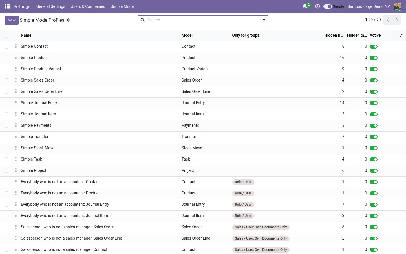Grab the drag handle for Simple Product

[x=16, y=58]
